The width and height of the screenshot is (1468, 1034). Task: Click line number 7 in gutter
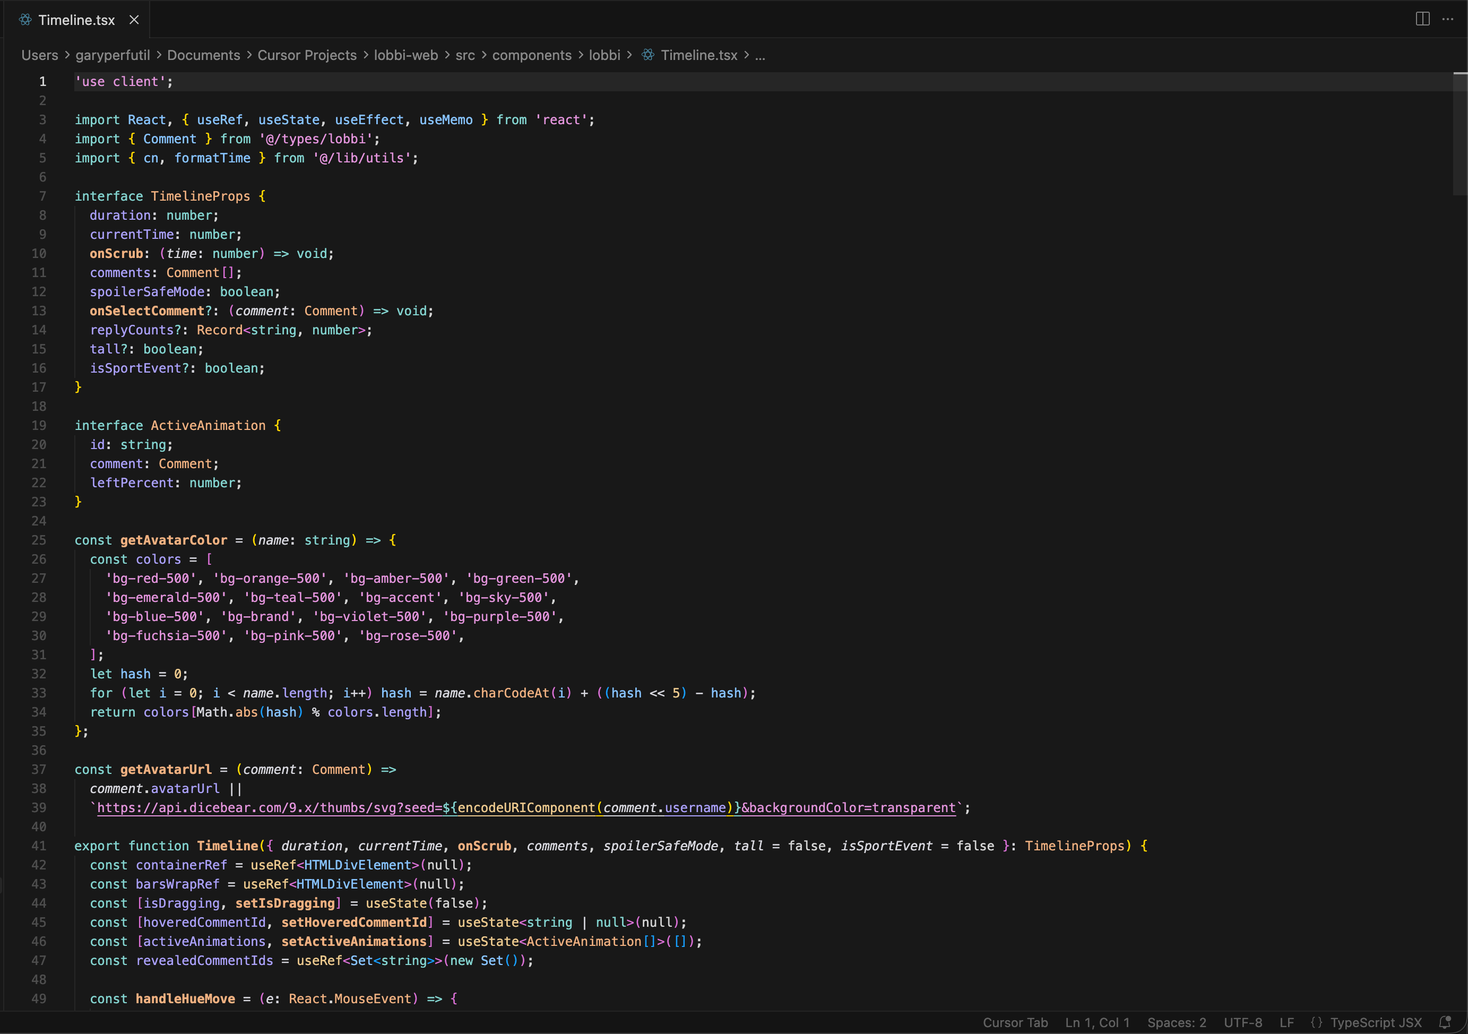click(42, 196)
